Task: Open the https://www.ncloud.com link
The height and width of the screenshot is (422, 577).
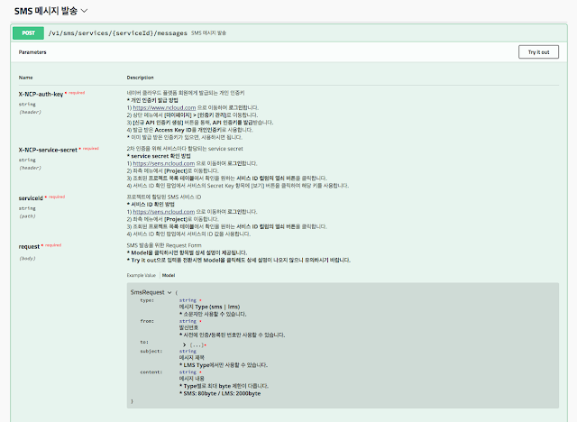Action: (164, 108)
